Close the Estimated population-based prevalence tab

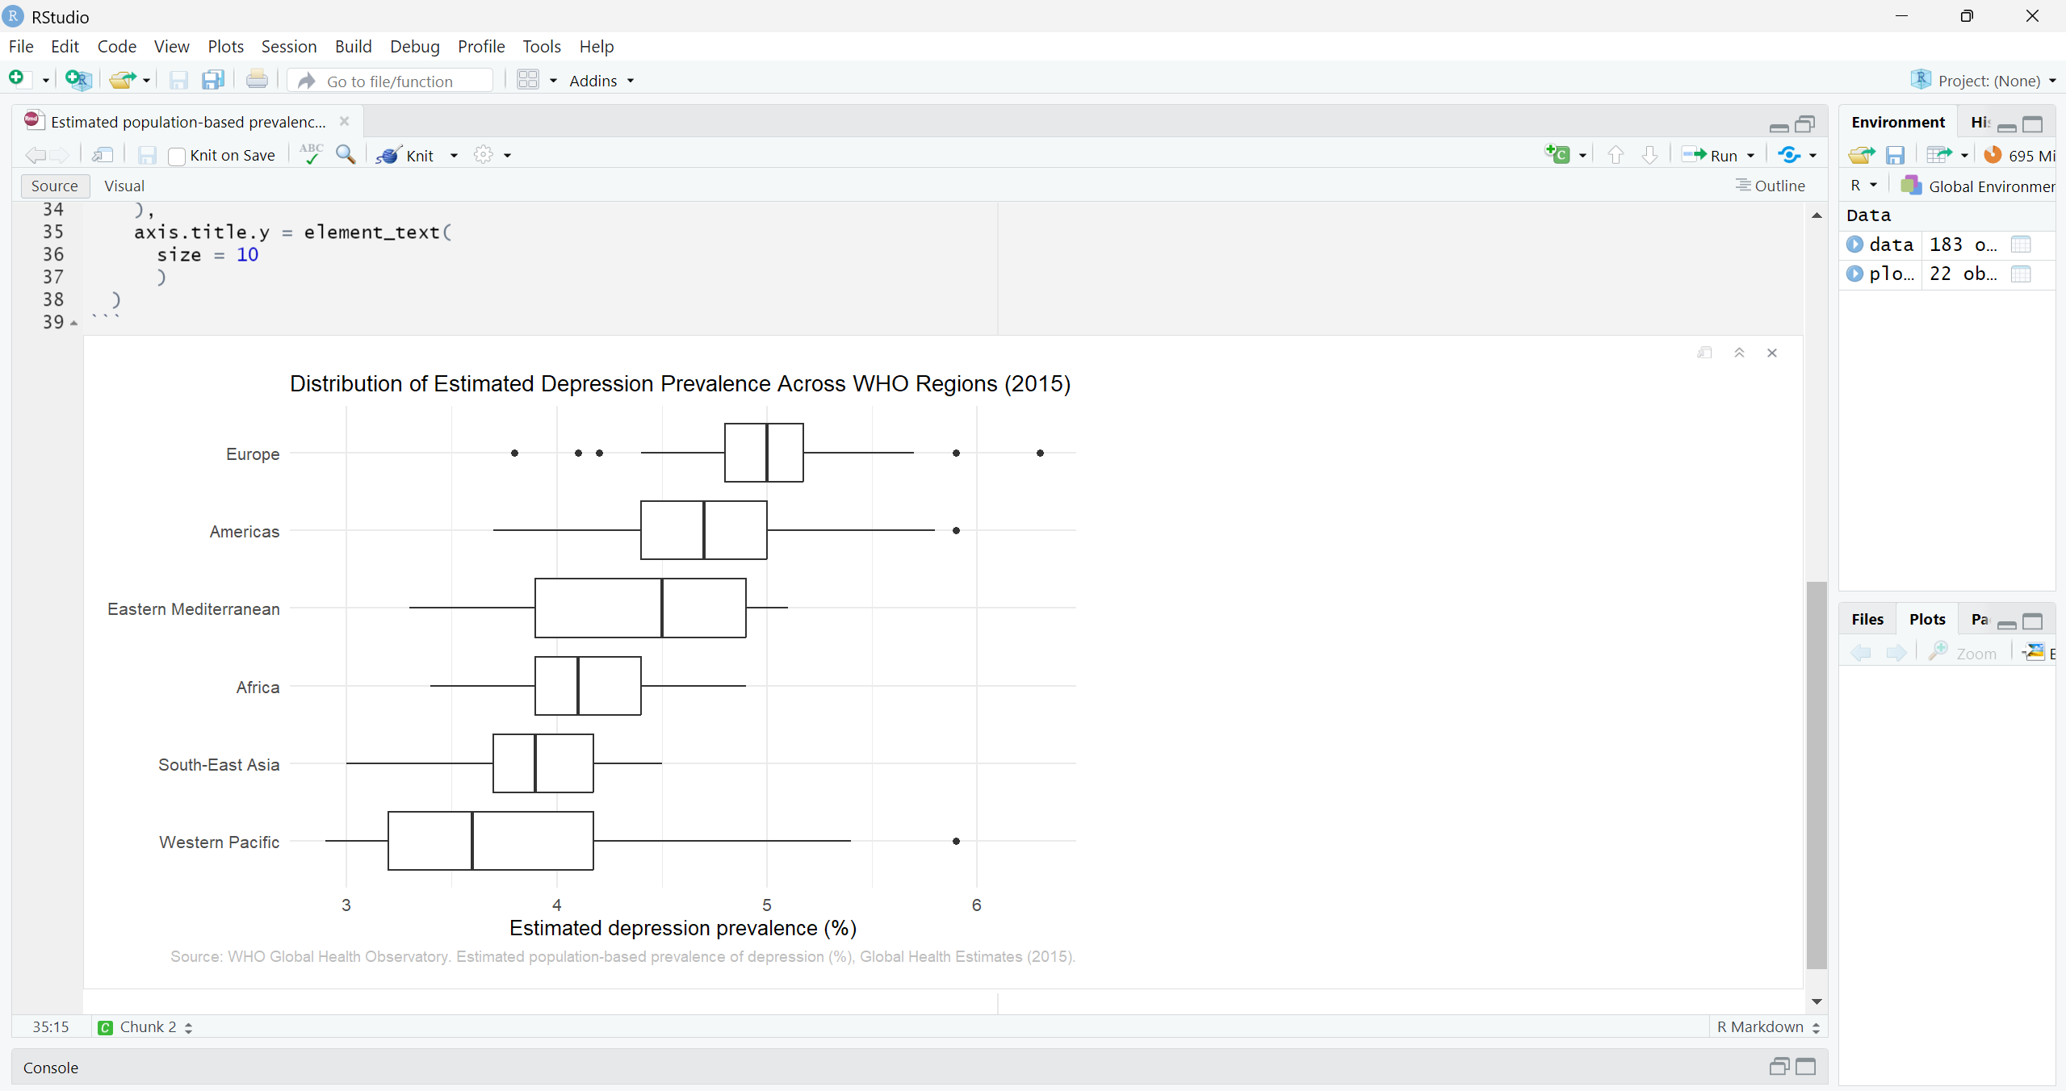(344, 121)
